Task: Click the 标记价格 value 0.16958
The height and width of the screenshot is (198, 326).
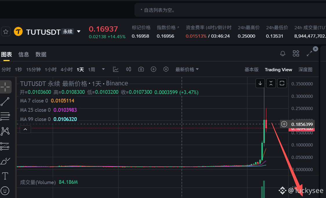Action: (140, 36)
